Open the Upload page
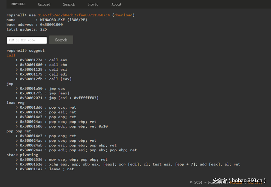The height and width of the screenshot is (187, 271). point(44,4)
